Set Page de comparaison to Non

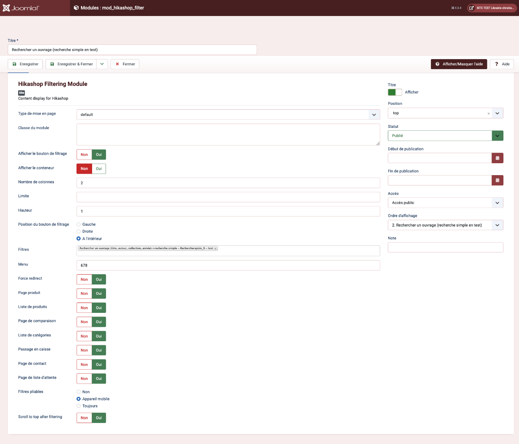tap(84, 322)
